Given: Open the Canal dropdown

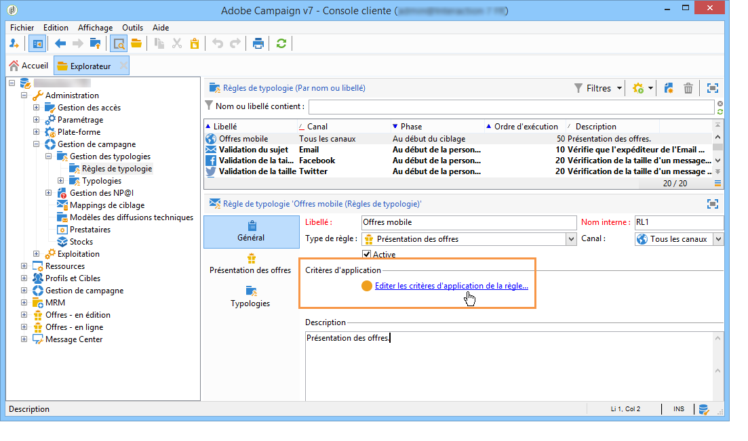Looking at the screenshot, I should click(718, 239).
